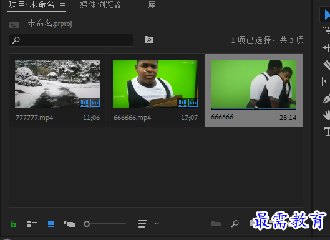
Task: Click the 28;14 duration value
Action: coord(288,118)
